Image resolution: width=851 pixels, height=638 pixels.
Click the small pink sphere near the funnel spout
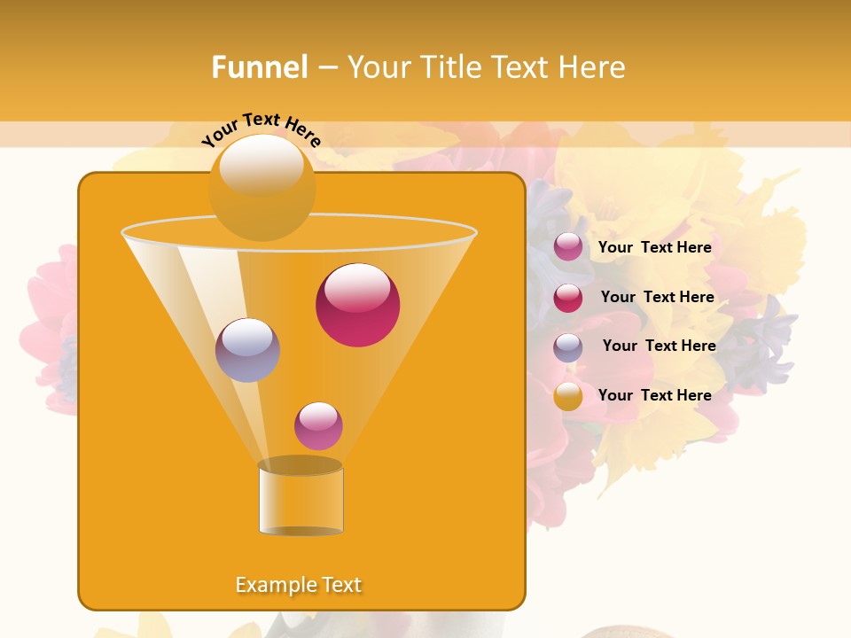coord(317,426)
